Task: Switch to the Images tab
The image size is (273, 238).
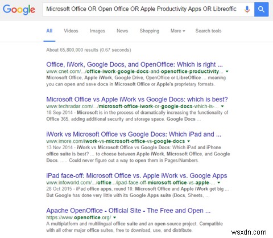Action: [97, 31]
